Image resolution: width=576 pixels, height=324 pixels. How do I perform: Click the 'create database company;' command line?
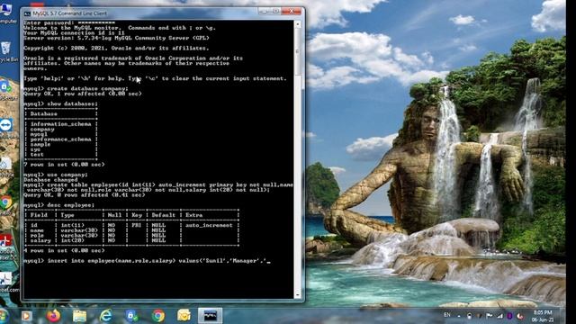coord(76,88)
